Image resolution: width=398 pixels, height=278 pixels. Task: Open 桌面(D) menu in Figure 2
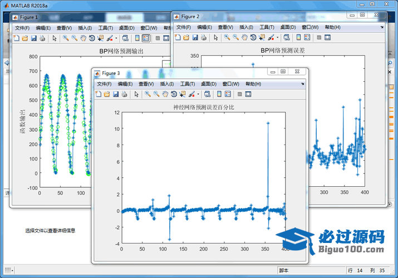click(288, 27)
